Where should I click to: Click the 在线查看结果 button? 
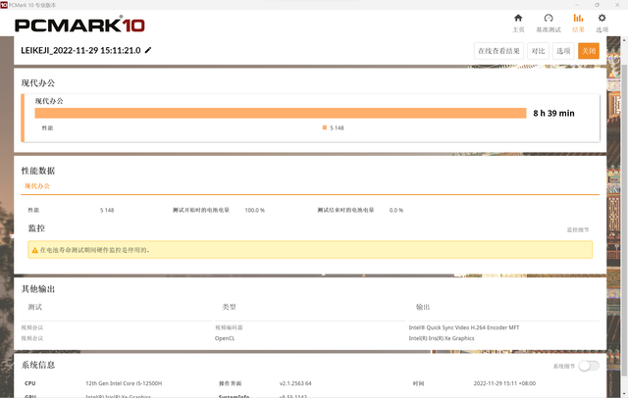click(498, 51)
